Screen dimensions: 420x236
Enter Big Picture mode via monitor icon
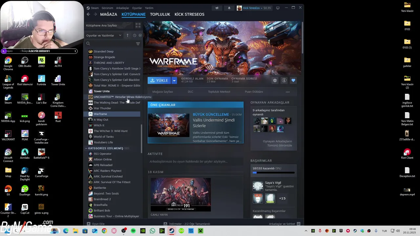pyautogui.click(x=278, y=8)
